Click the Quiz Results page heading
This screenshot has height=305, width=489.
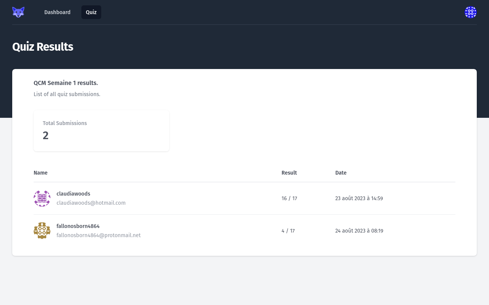tap(42, 47)
